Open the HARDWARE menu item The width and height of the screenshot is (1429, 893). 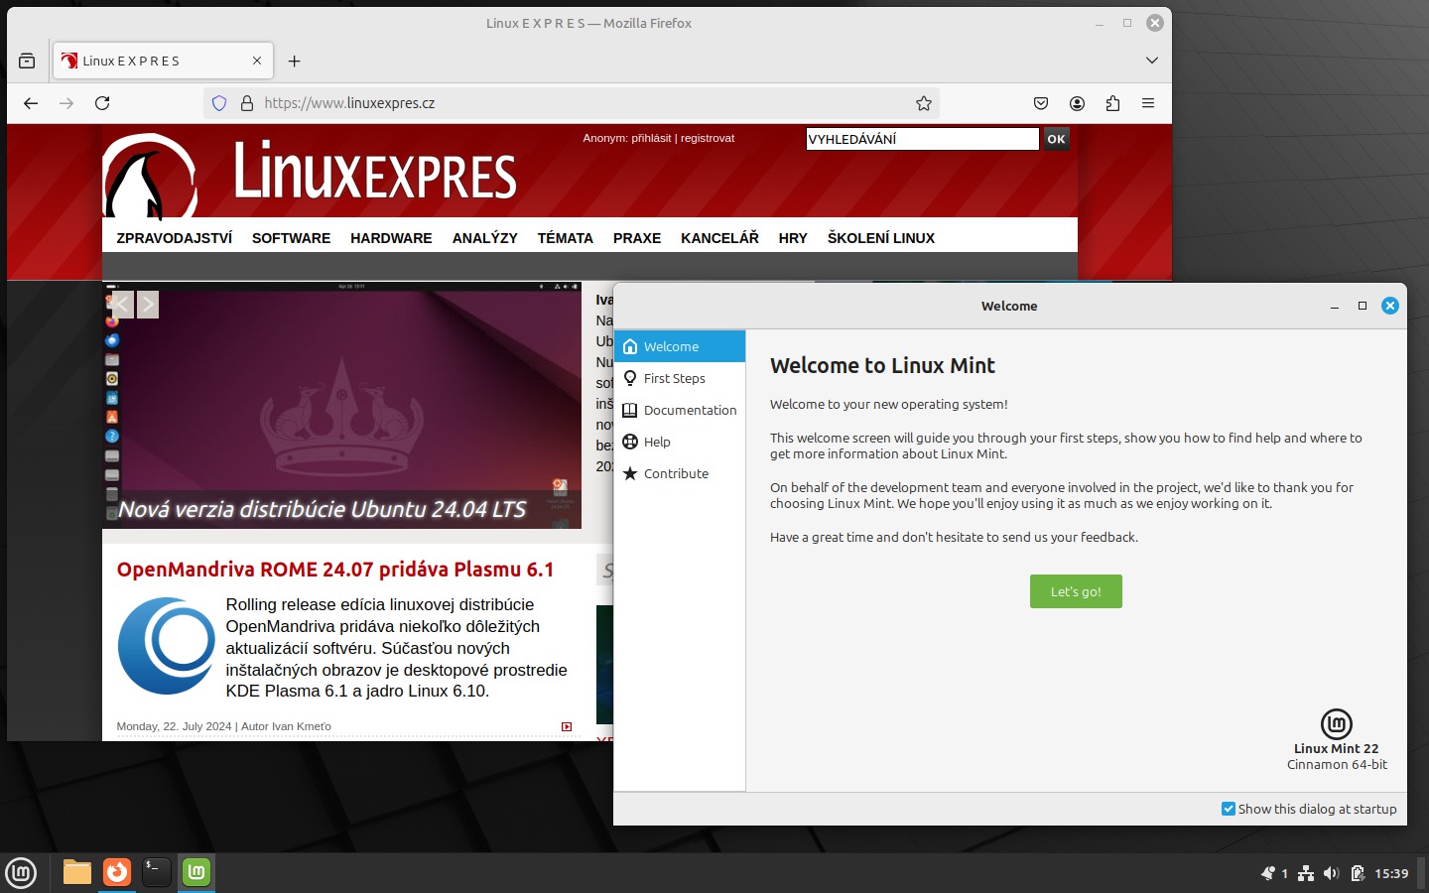tap(391, 238)
